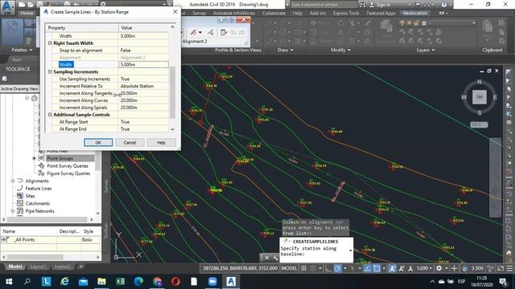Click the MODEL space button in status bar
515x289 pixels.
pos(289,268)
